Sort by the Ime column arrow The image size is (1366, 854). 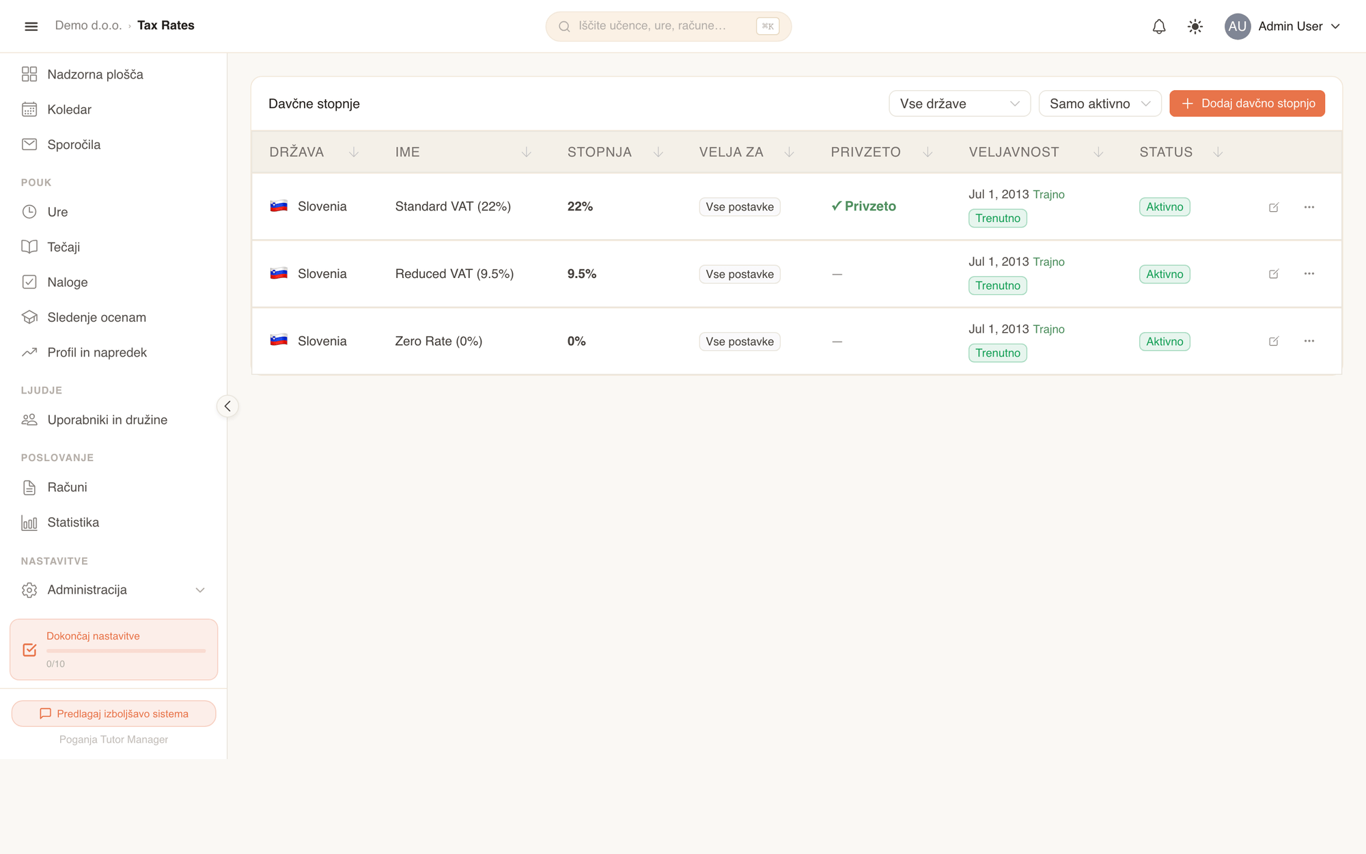tap(527, 152)
